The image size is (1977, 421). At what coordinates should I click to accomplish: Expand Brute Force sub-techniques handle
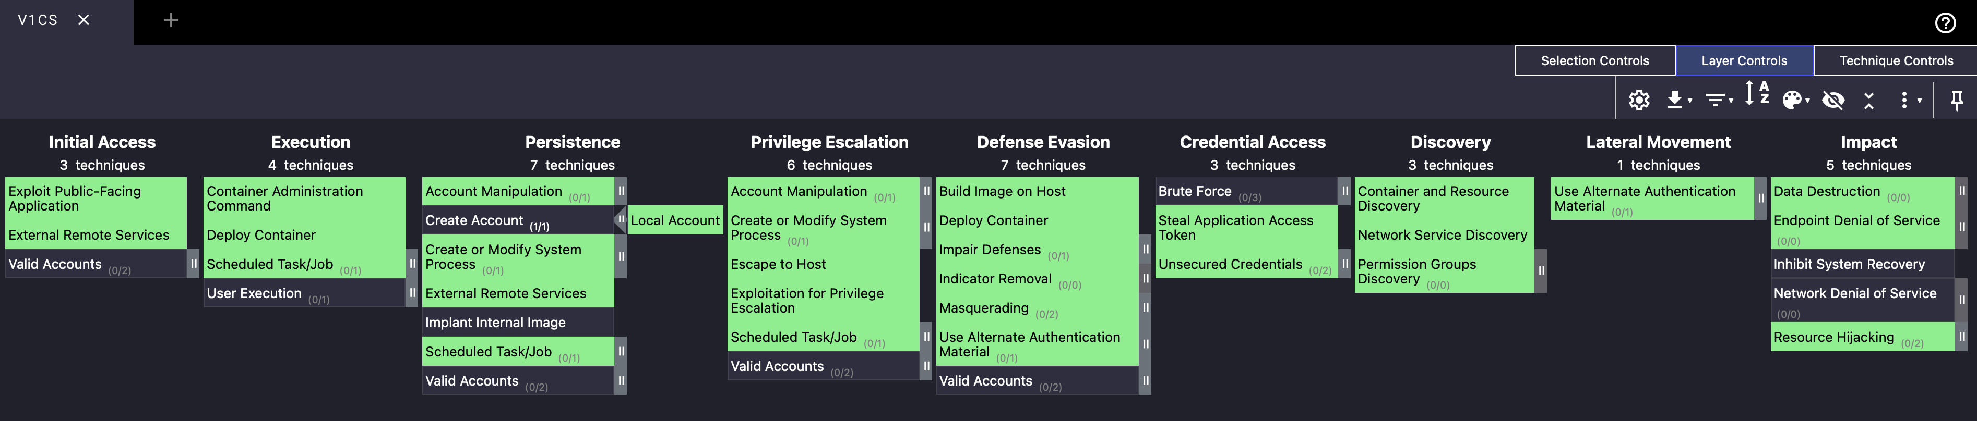click(x=1344, y=191)
